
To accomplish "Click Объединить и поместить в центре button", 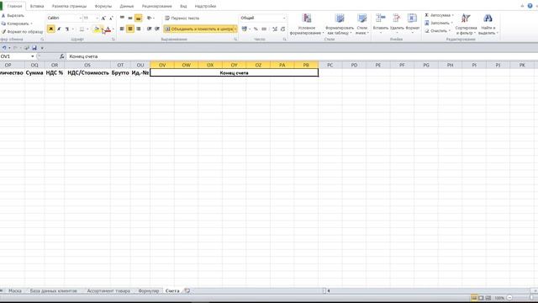I will [198, 29].
